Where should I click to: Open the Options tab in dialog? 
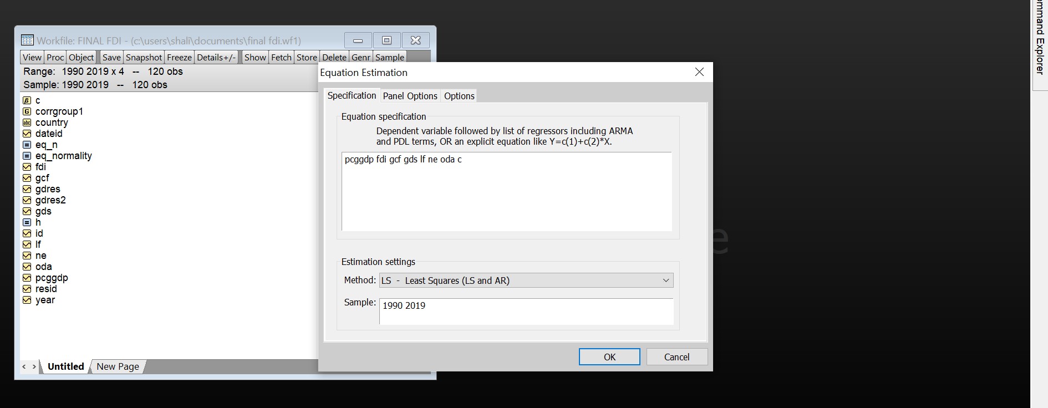click(x=459, y=96)
